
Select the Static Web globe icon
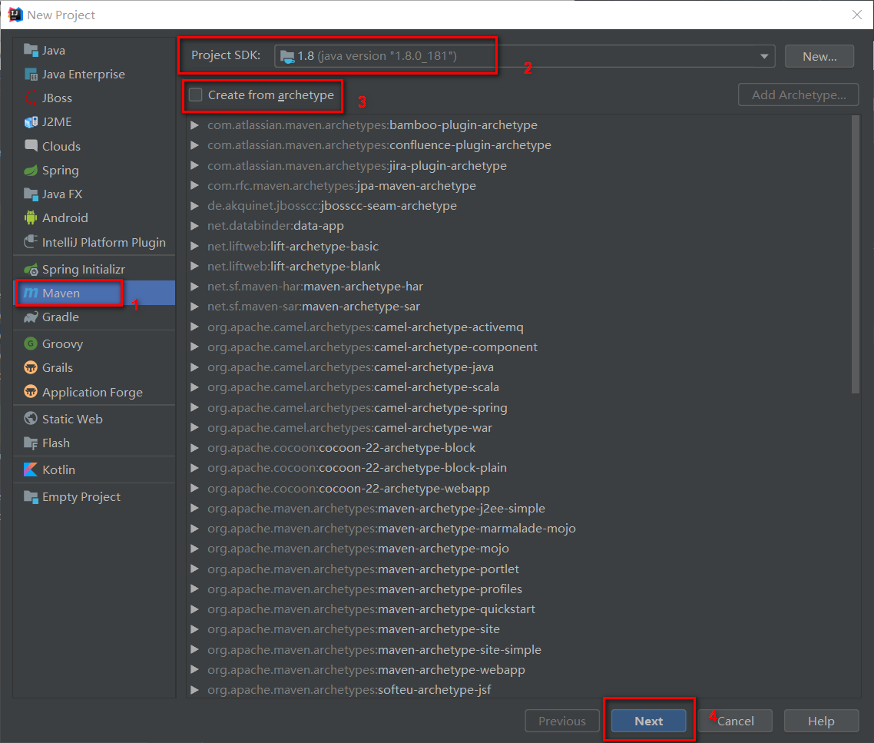tap(31, 420)
